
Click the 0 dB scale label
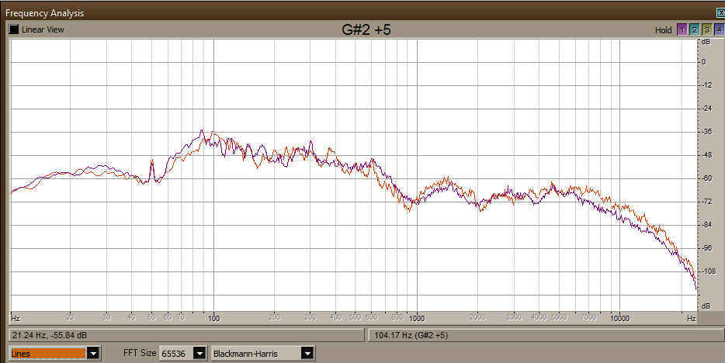tap(704, 62)
